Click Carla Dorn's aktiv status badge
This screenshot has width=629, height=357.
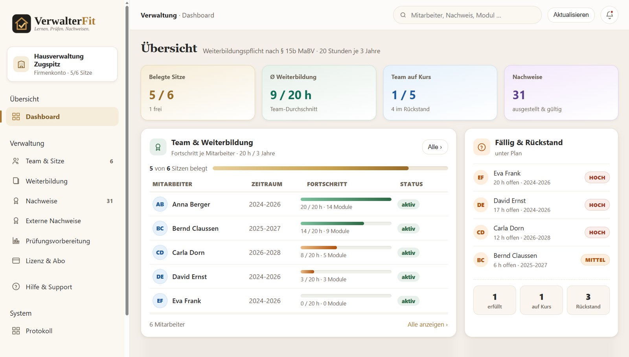point(408,253)
